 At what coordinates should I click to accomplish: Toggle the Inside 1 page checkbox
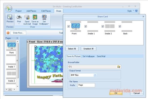click(x=86, y=26)
